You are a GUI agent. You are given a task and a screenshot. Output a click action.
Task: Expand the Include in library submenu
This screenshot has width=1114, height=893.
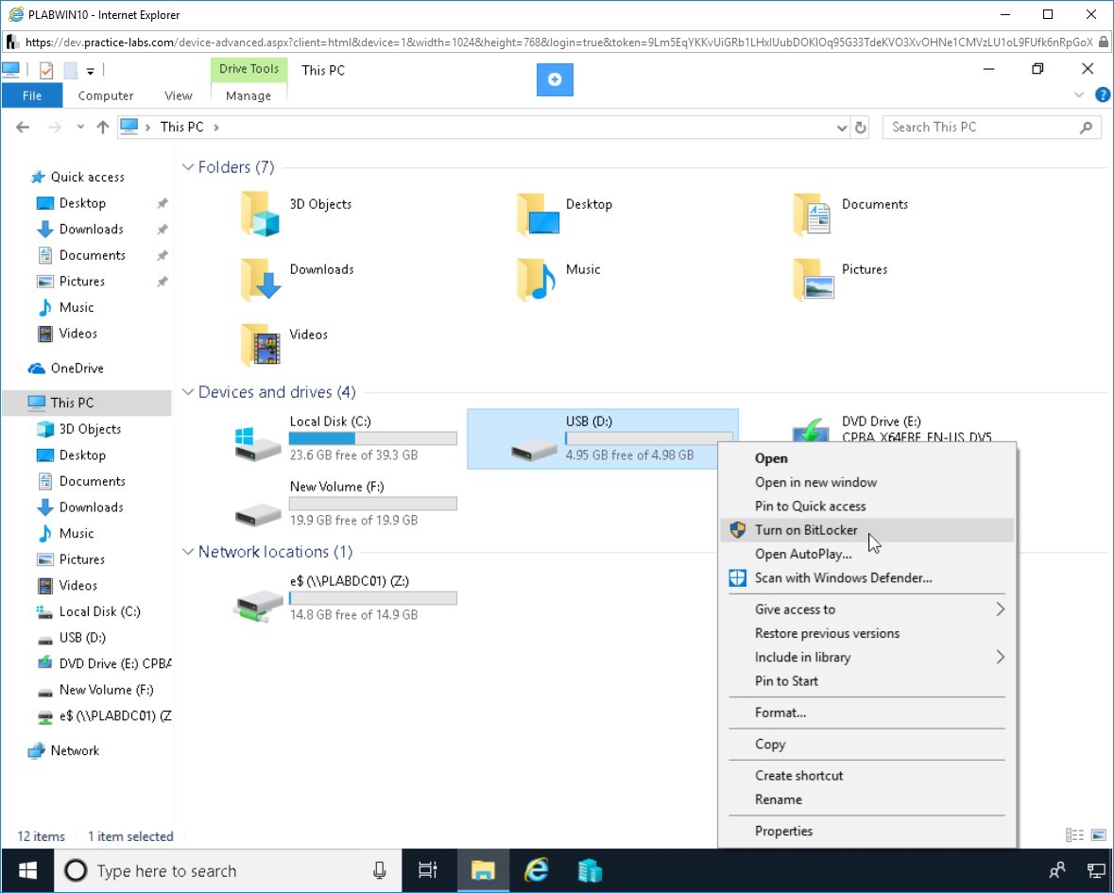(866, 657)
